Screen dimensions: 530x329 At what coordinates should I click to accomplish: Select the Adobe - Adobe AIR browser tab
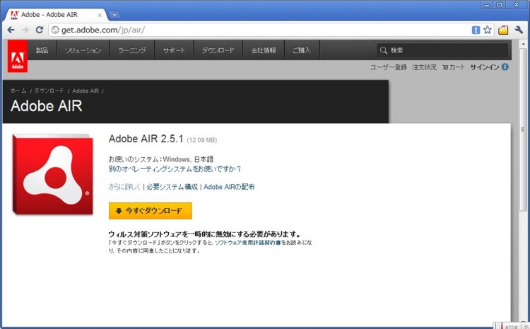coord(56,15)
